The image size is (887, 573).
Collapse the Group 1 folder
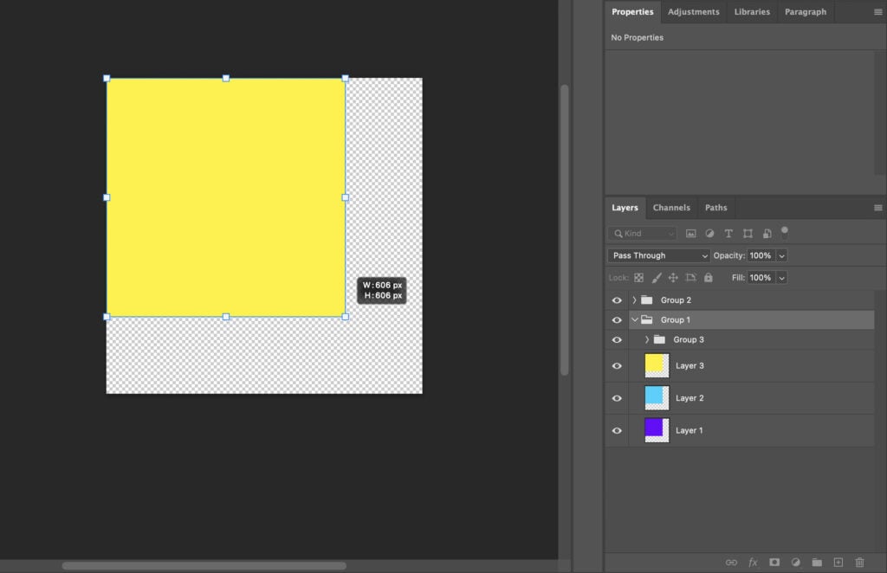tap(635, 319)
